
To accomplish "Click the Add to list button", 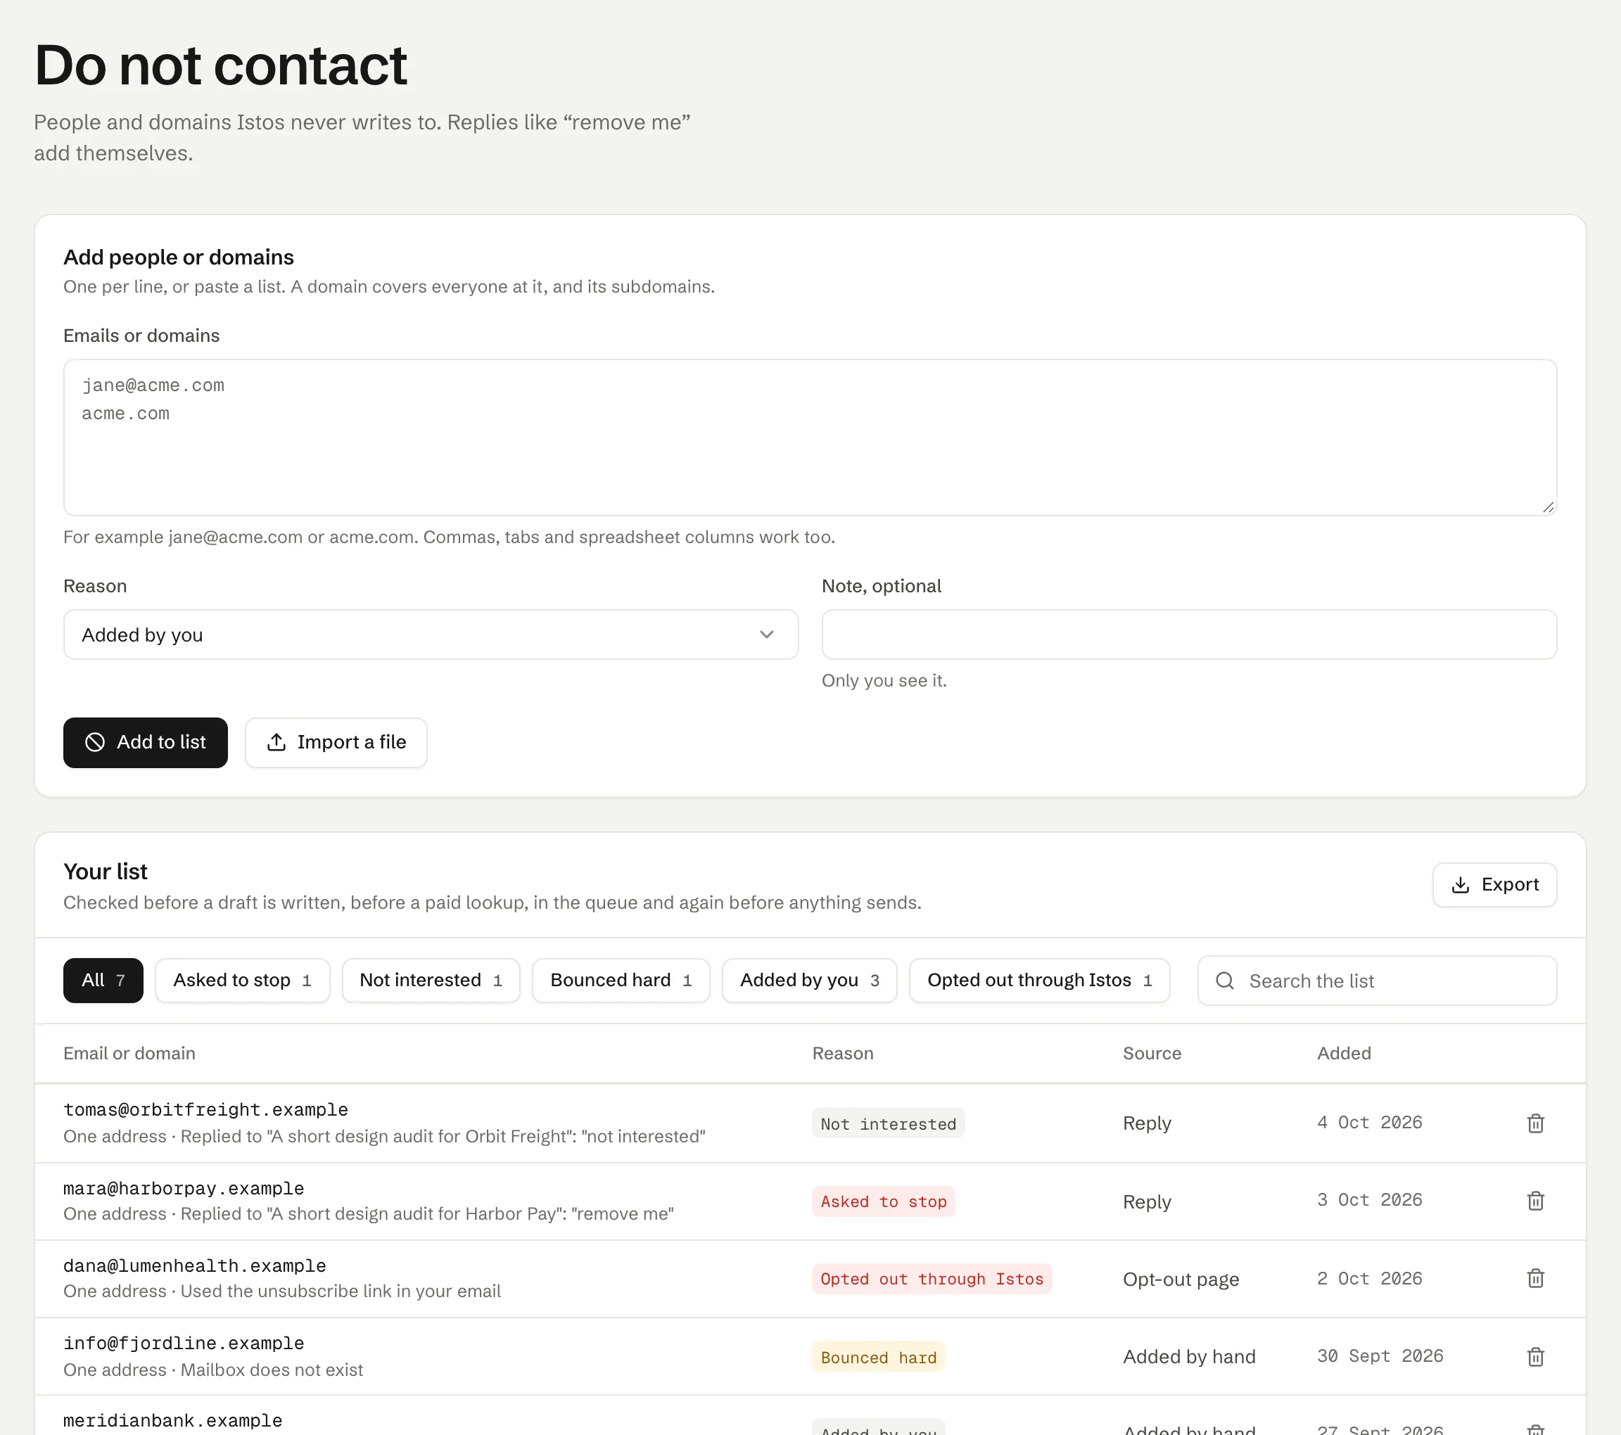I will pyautogui.click(x=145, y=742).
